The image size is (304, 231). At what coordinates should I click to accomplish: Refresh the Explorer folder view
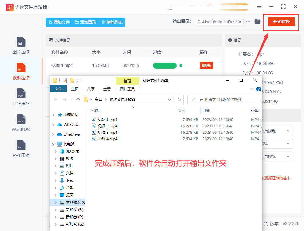179,100
